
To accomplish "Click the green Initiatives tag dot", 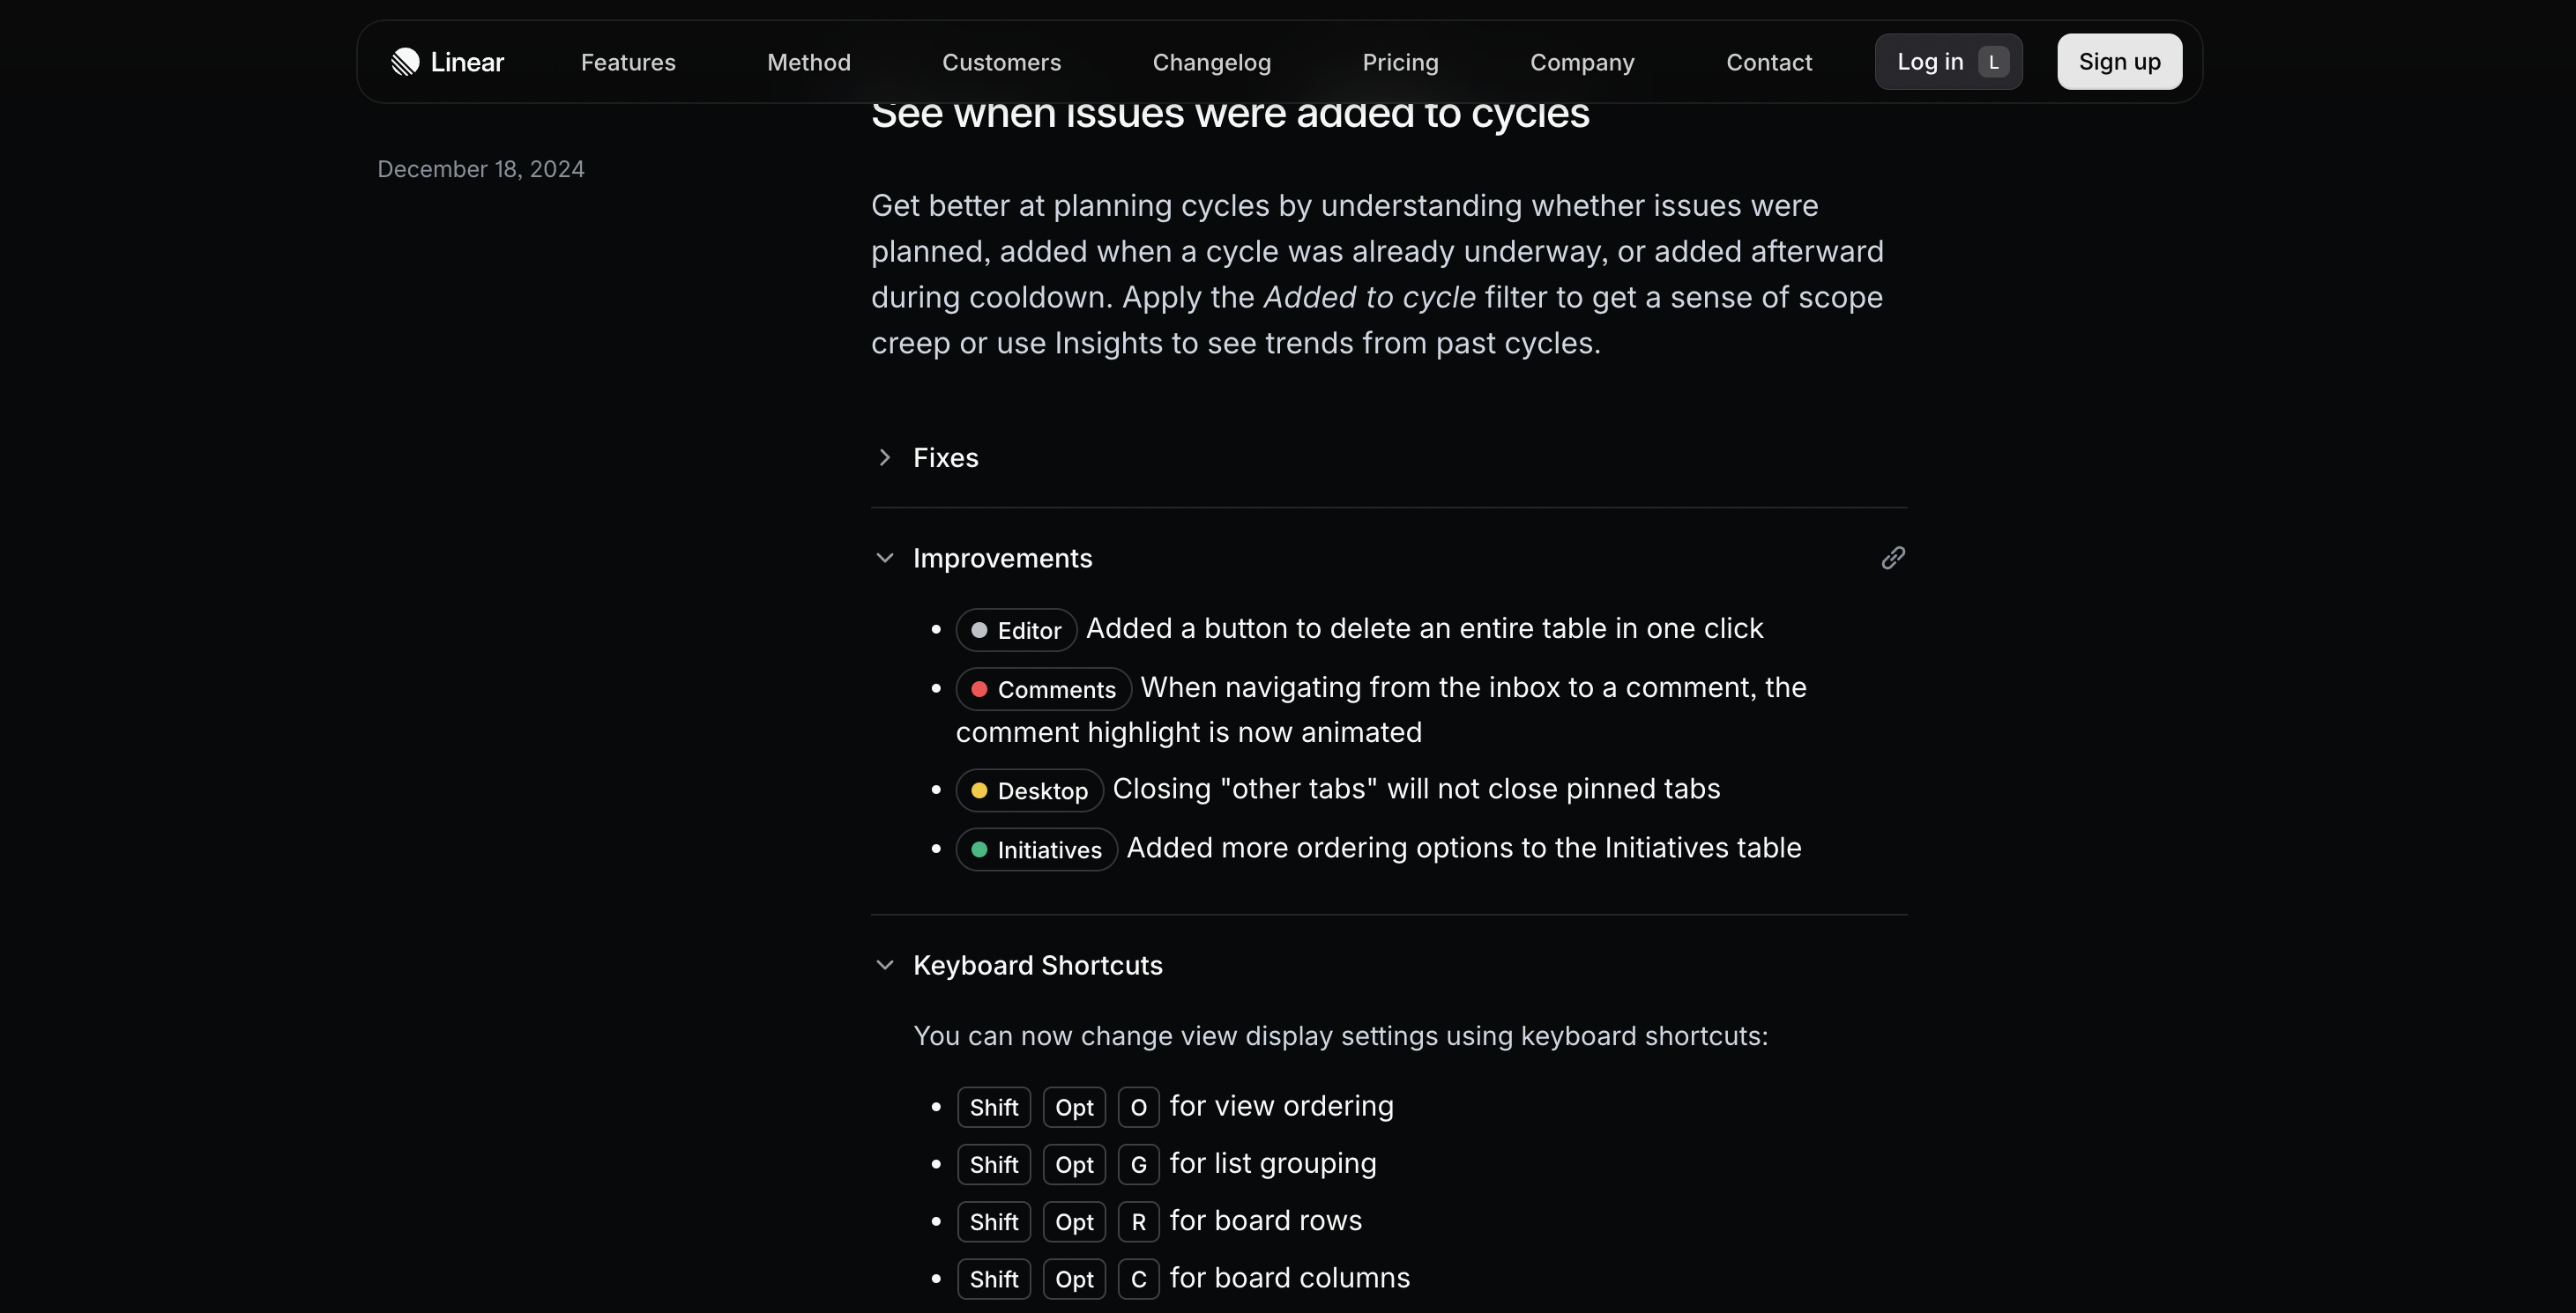I will point(979,849).
